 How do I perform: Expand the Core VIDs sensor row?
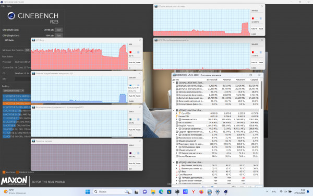tap(176, 113)
